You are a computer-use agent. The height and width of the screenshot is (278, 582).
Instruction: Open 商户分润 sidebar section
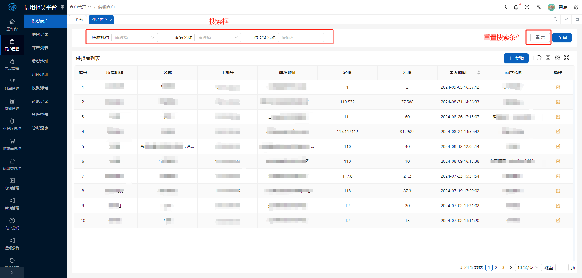point(12,224)
